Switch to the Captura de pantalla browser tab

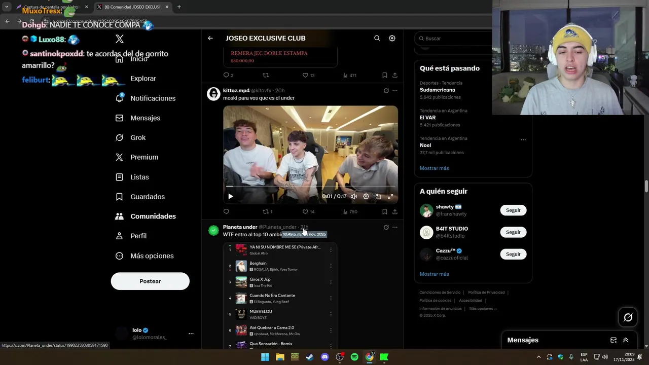(x=52, y=7)
